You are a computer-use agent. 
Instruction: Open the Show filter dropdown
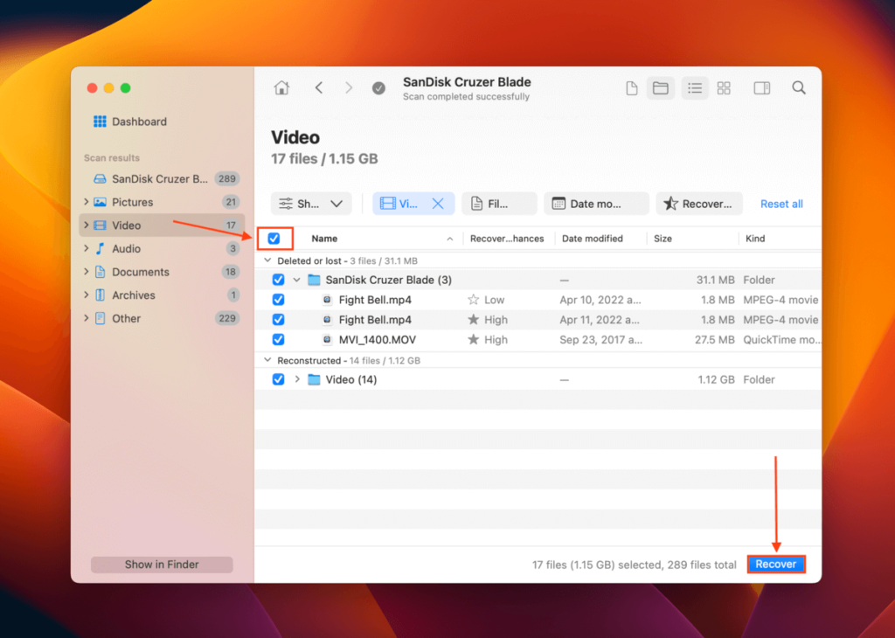(x=311, y=204)
